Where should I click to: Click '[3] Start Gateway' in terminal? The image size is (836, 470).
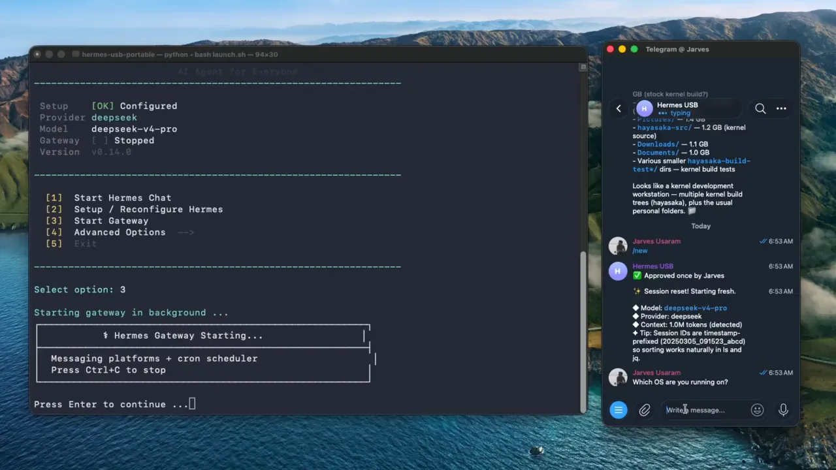click(97, 221)
